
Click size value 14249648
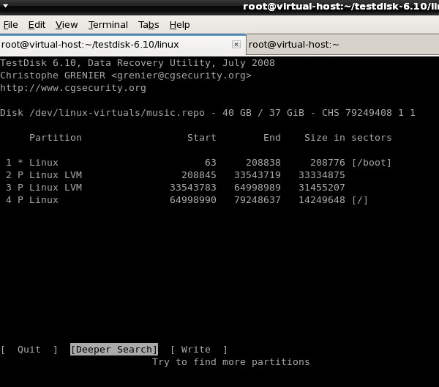point(322,200)
